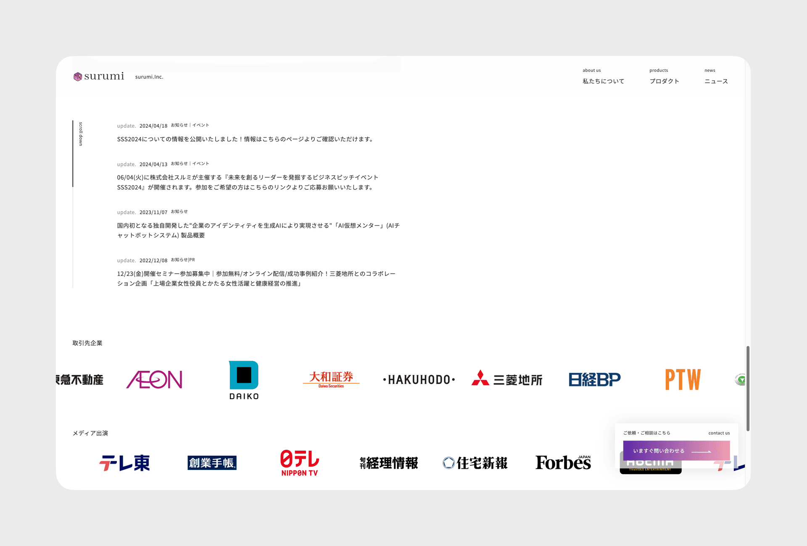The height and width of the screenshot is (546, 807).
Task: Click the お知らせ|PR tag on 2022/12/08
Action: [x=183, y=260]
